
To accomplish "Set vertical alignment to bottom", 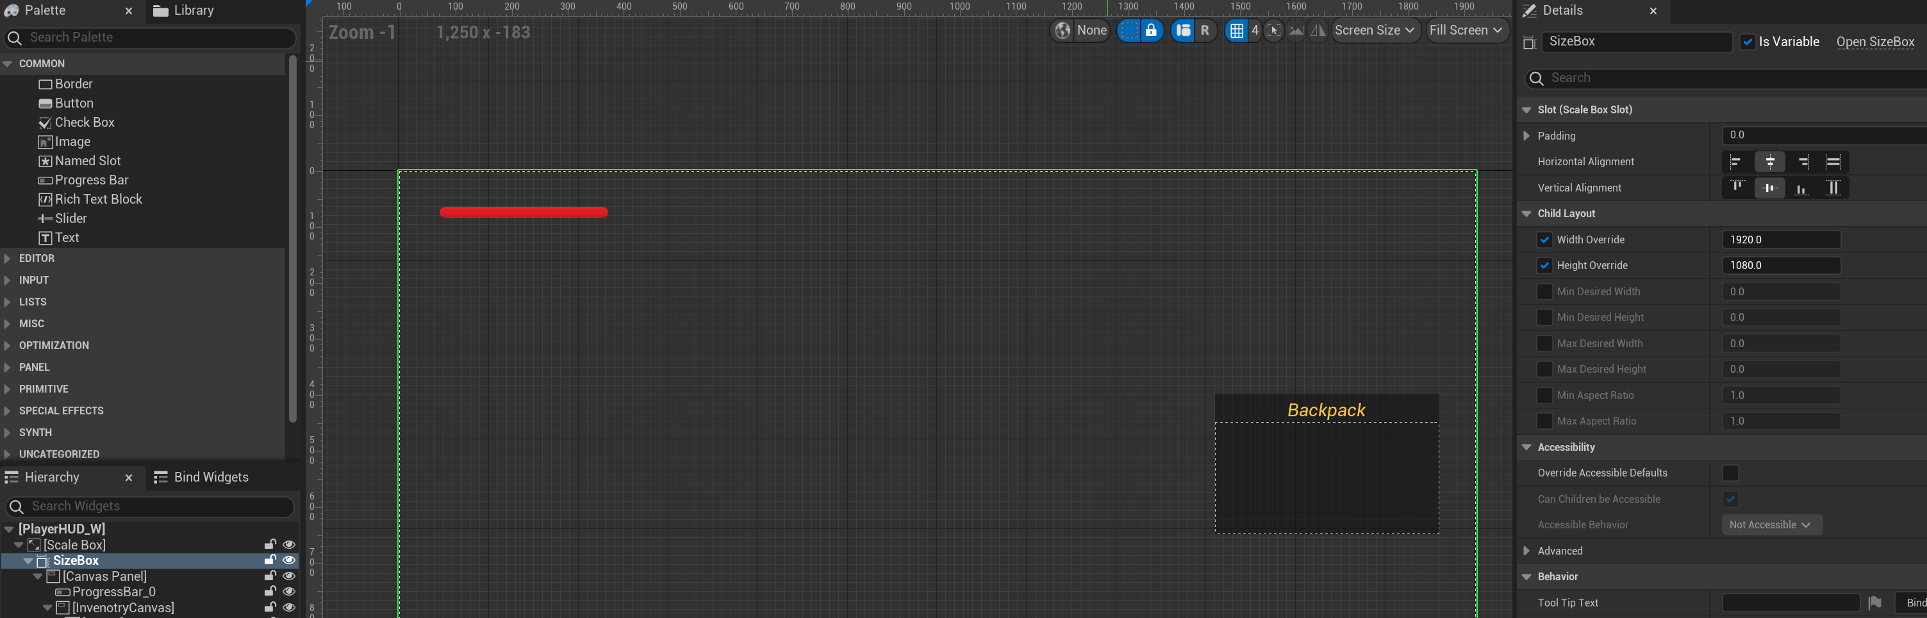I will (1802, 188).
